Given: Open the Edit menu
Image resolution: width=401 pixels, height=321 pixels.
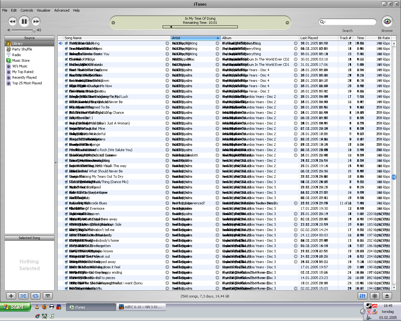Looking at the screenshot, I should pos(14,10).
